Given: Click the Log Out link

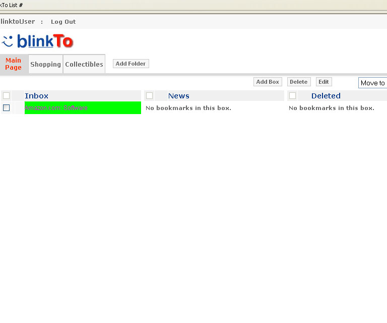Looking at the screenshot, I should (x=63, y=22).
